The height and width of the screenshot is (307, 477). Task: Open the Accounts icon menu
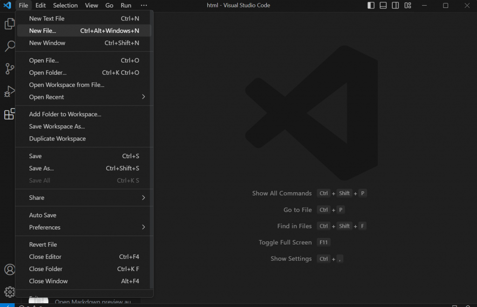9,270
